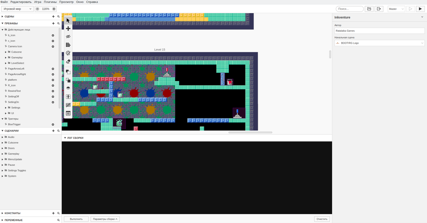
Task: Add a constant via КОНСТАНТЫ plus
Action: click(53, 213)
